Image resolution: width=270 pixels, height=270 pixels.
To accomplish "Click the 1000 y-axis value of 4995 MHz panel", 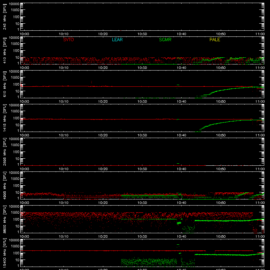I will tap(16, 179).
